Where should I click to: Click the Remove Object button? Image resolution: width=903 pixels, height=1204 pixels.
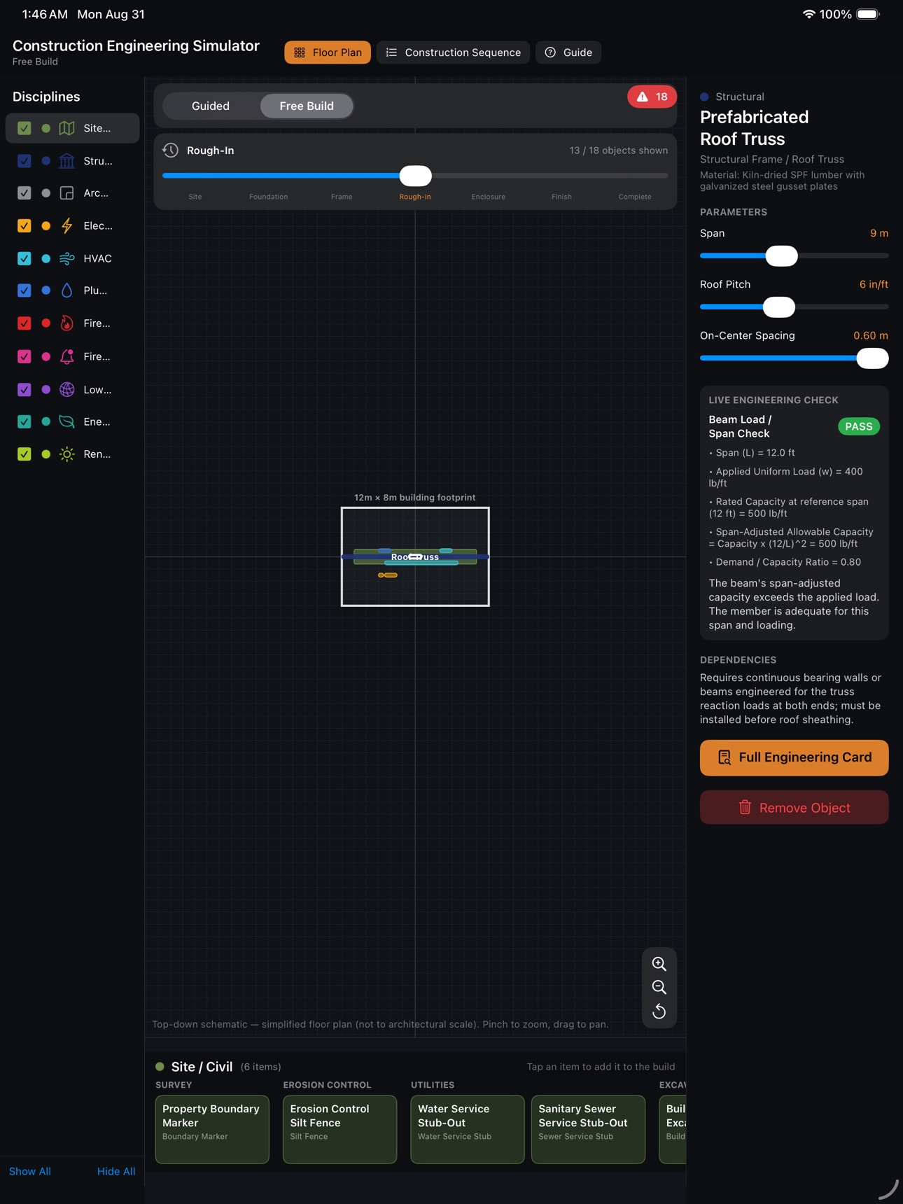(794, 808)
